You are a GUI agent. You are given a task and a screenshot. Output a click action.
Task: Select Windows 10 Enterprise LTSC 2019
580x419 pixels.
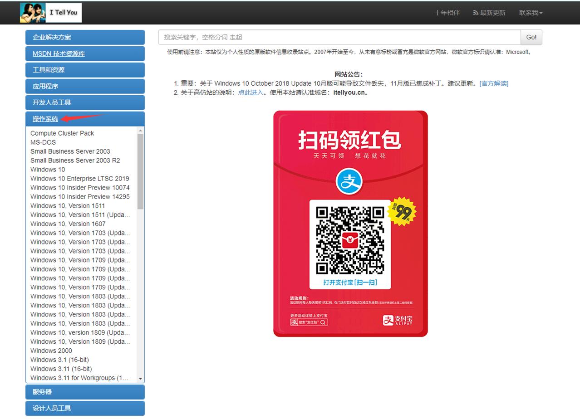[x=79, y=178]
